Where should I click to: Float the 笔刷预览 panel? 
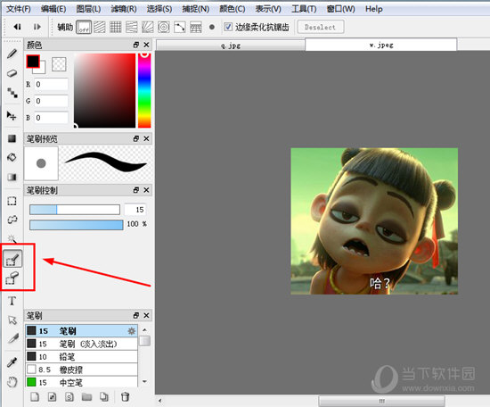click(136, 138)
